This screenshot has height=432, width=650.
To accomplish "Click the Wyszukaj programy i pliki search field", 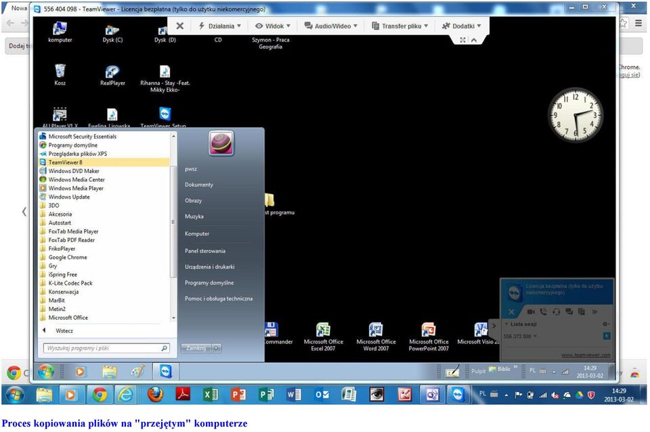I will point(106,348).
